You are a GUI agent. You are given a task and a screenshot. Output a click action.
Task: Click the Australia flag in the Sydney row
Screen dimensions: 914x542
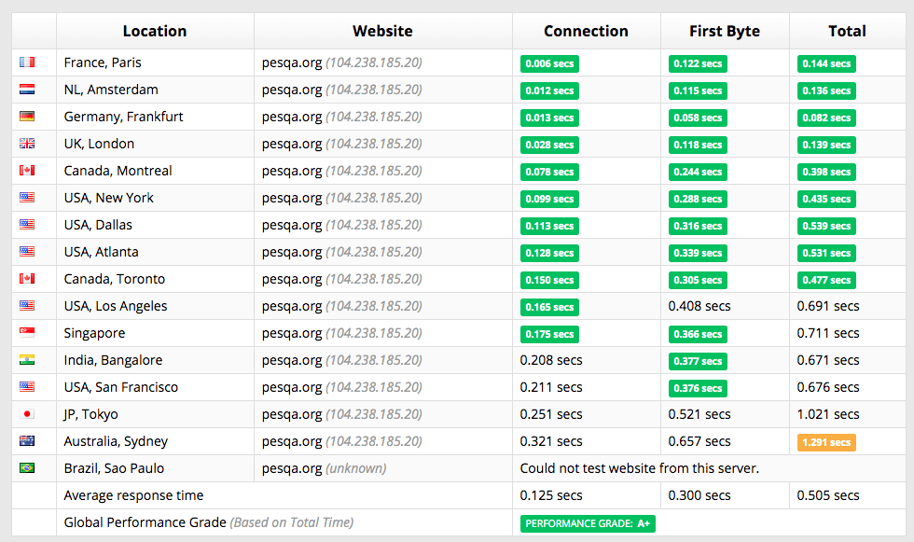[27, 440]
